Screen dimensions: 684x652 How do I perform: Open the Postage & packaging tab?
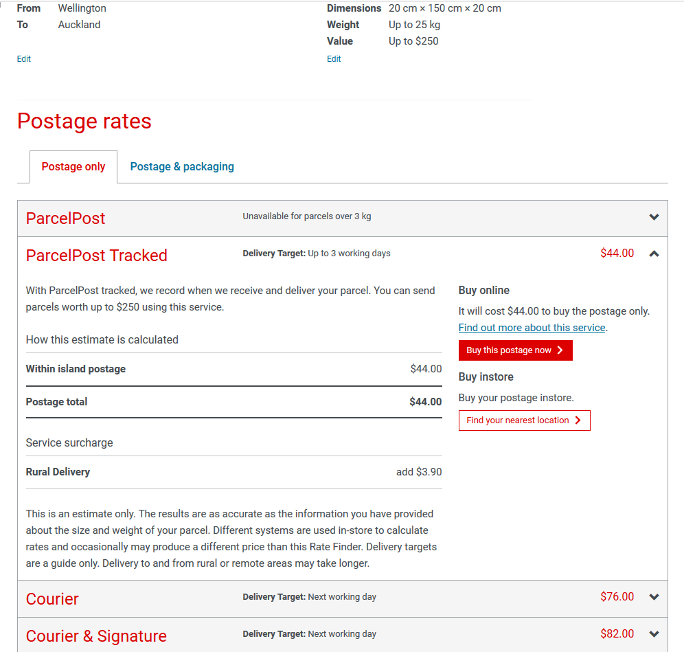(182, 167)
